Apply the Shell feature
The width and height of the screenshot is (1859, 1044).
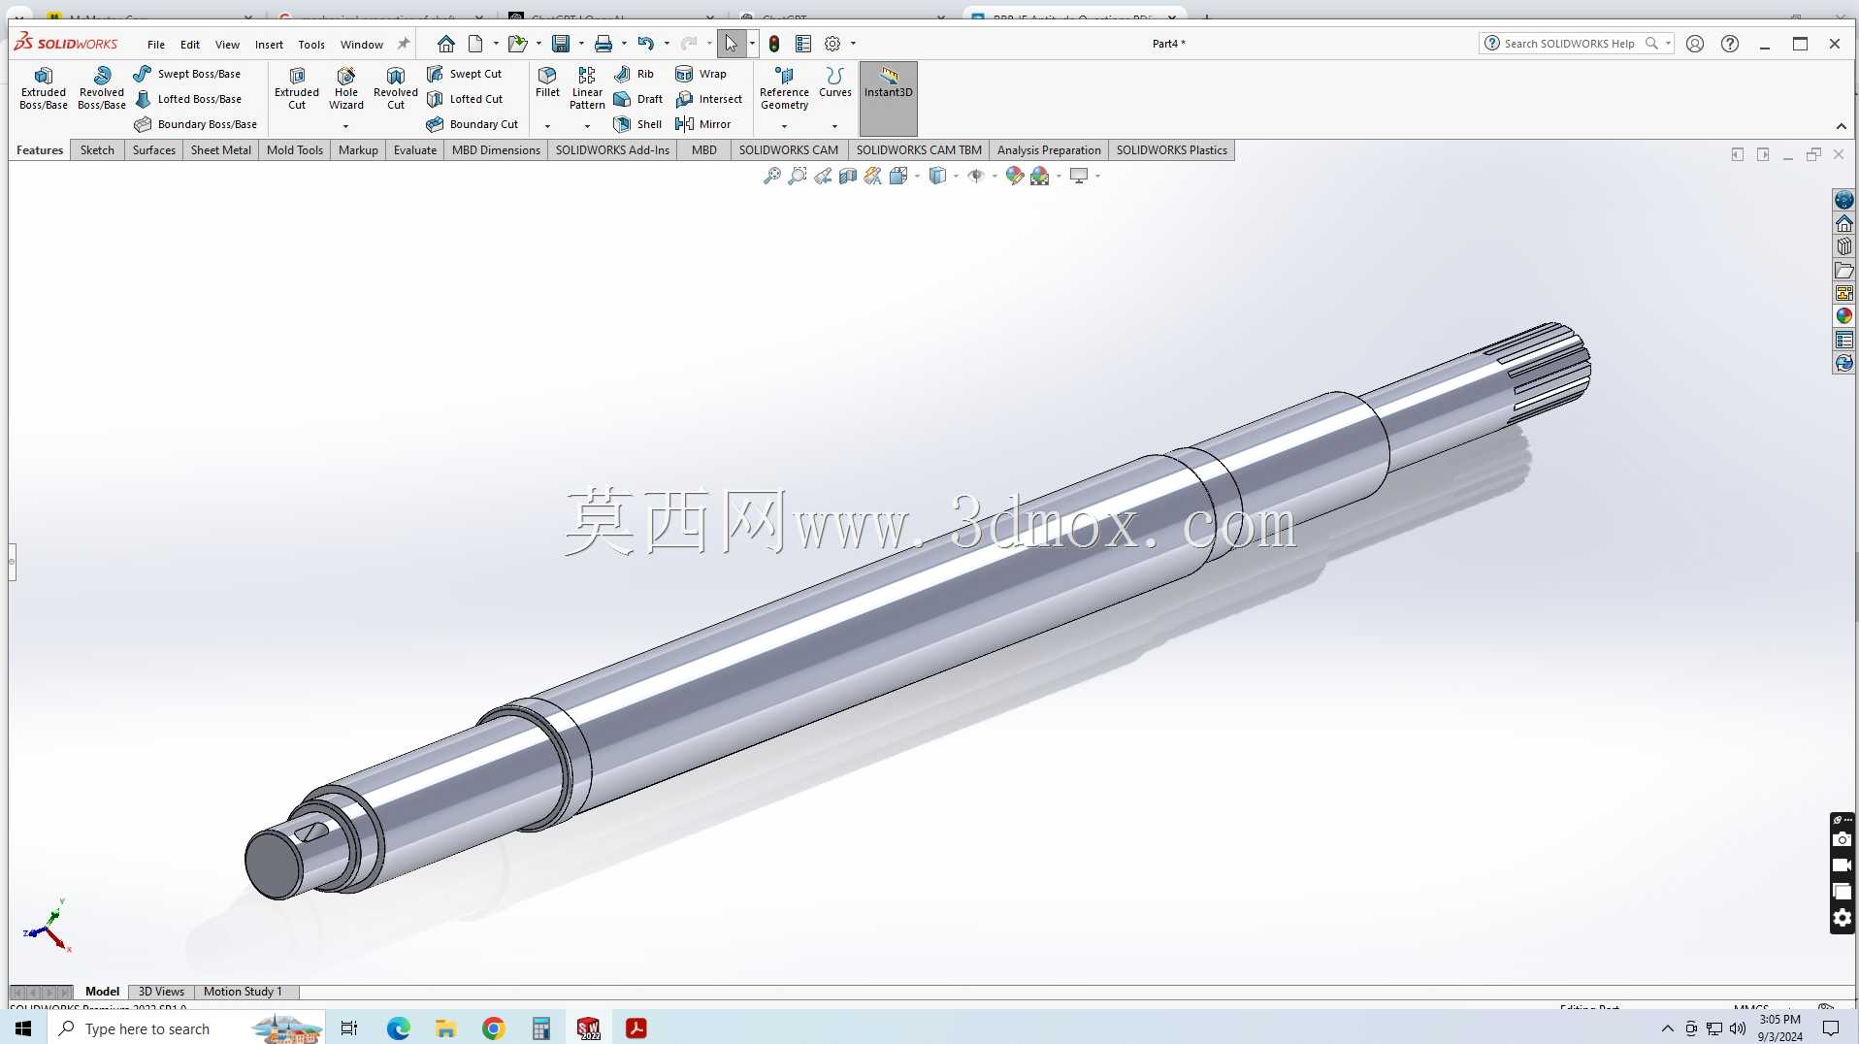(x=637, y=124)
